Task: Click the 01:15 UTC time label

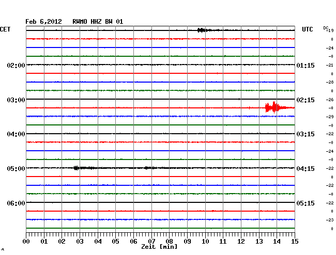Action: pyautogui.click(x=306, y=65)
